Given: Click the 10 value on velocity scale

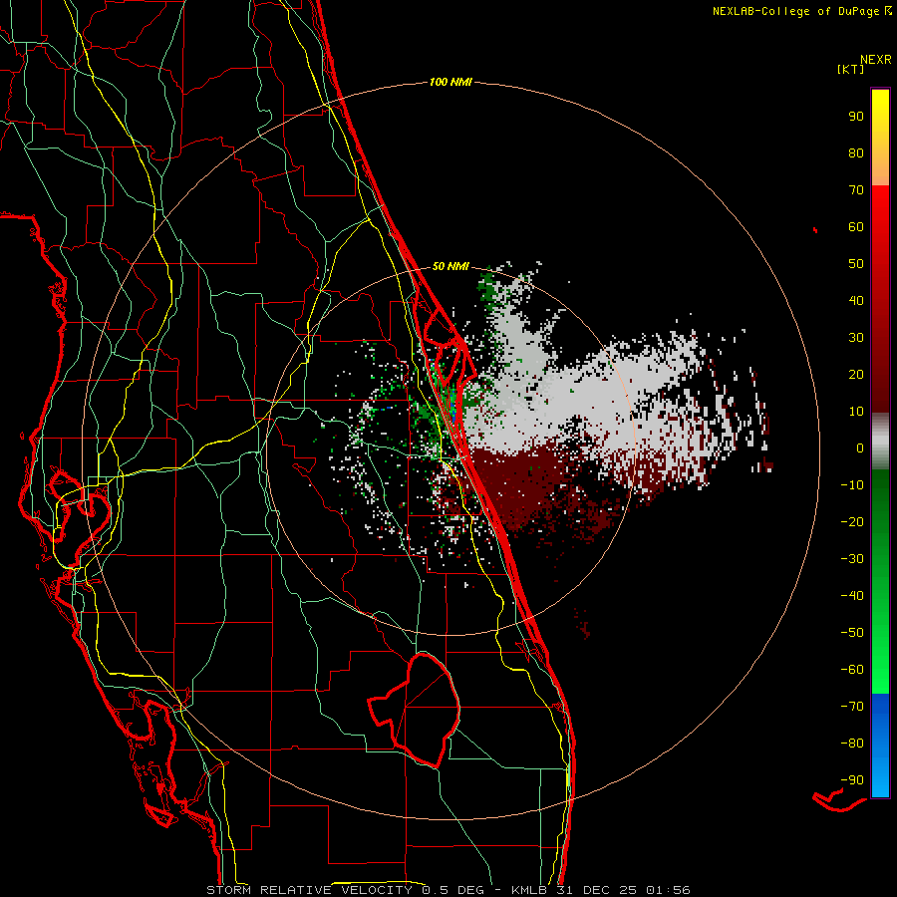Looking at the screenshot, I should coord(856,412).
